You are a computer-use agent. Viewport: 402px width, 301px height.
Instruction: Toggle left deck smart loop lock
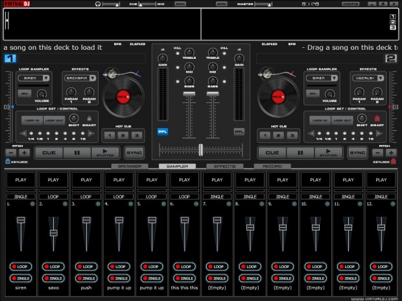[89, 118]
